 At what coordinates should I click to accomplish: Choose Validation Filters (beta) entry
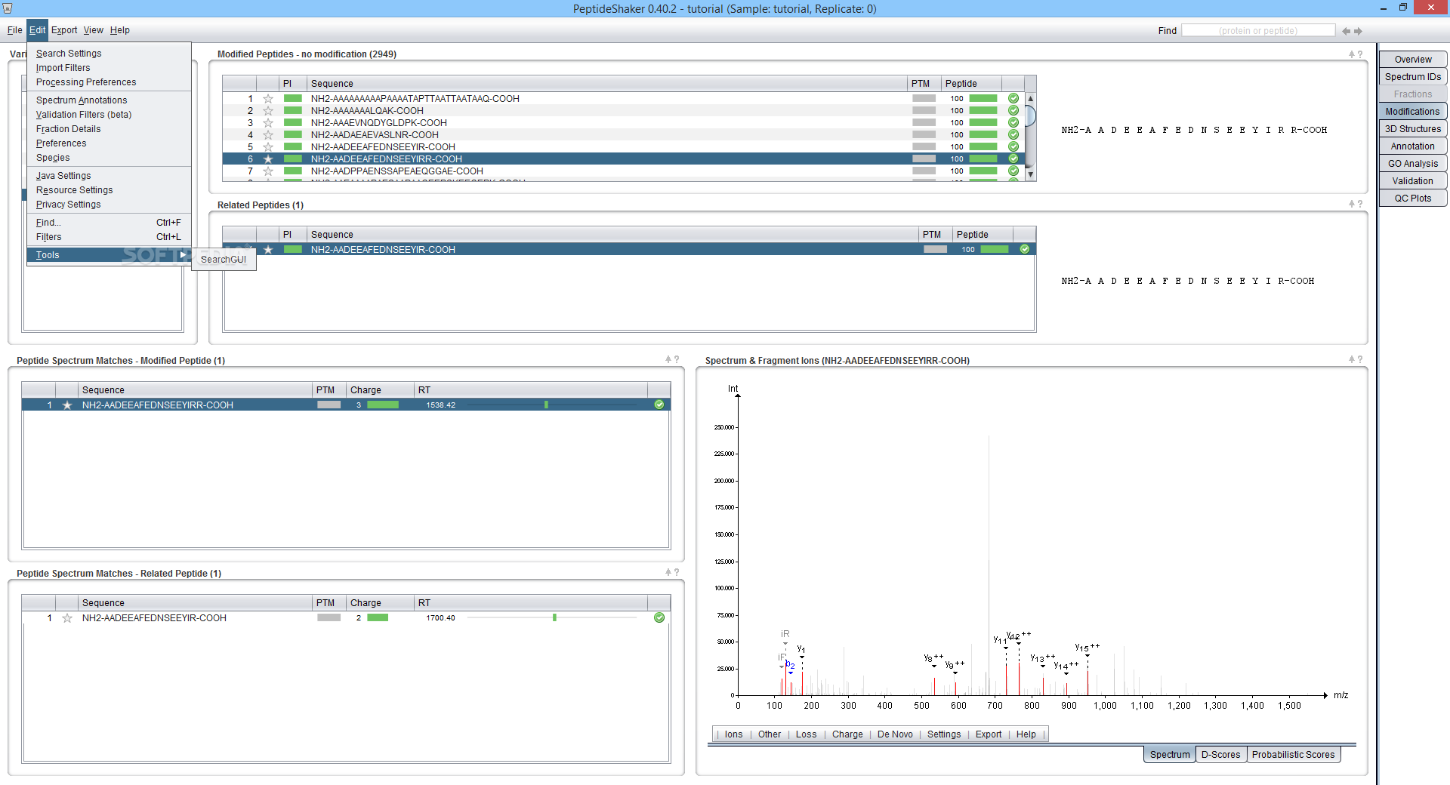click(x=108, y=115)
